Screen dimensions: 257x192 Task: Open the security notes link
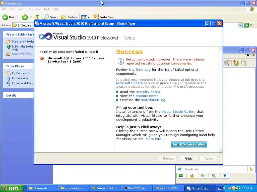pyautogui.click(x=148, y=92)
